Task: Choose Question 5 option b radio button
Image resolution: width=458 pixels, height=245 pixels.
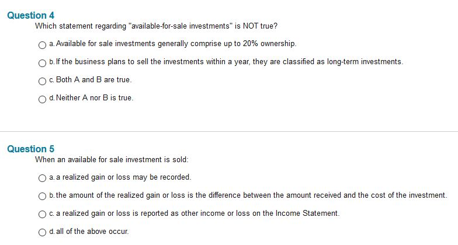Action: (x=42, y=196)
